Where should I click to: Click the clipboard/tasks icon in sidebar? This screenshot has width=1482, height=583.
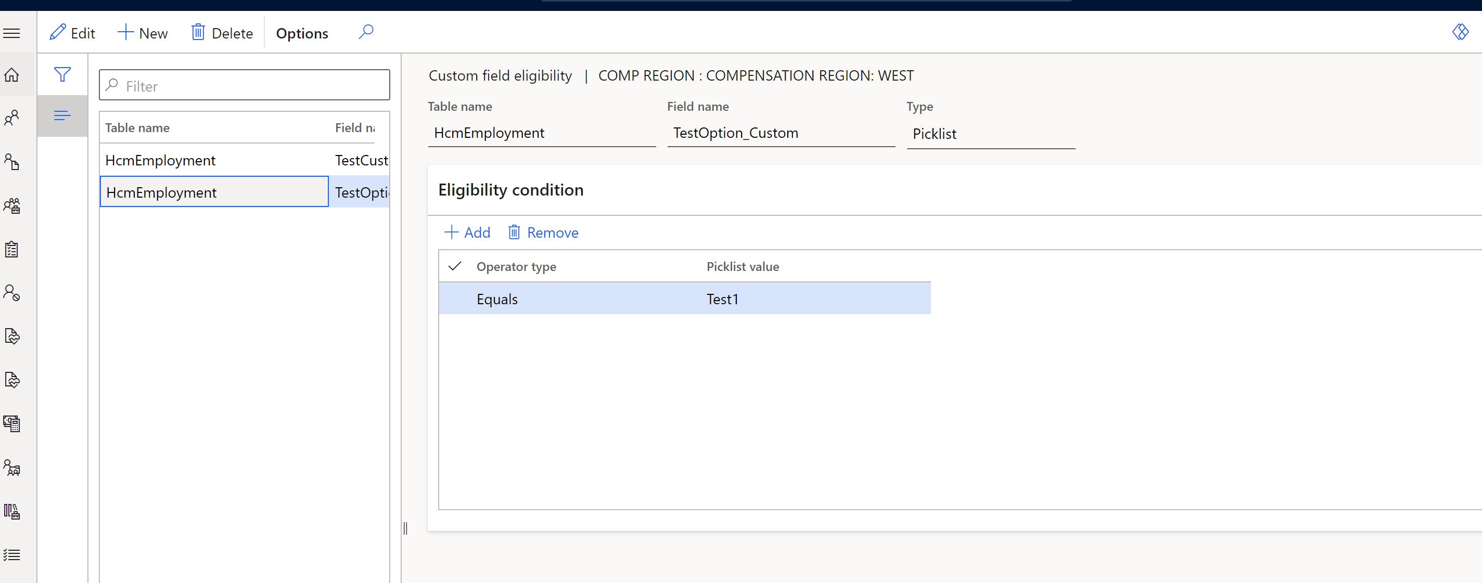(x=13, y=249)
